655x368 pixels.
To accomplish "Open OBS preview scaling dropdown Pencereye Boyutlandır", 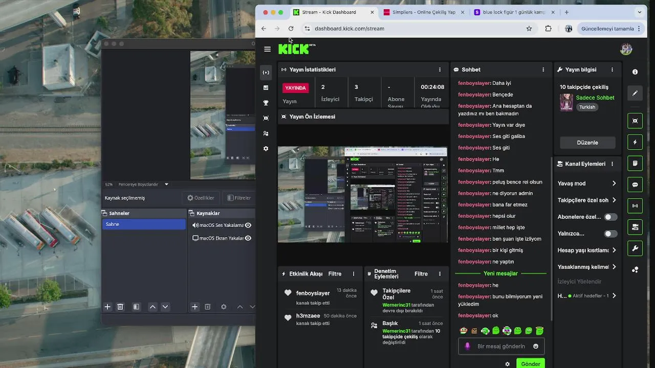I will click(x=143, y=185).
